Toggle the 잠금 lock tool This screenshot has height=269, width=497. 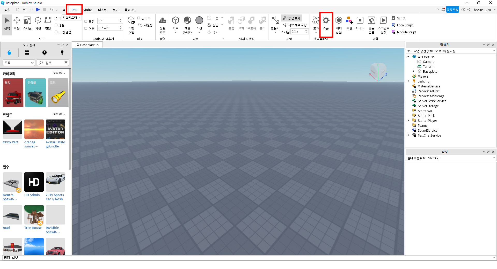pyautogui.click(x=213, y=25)
